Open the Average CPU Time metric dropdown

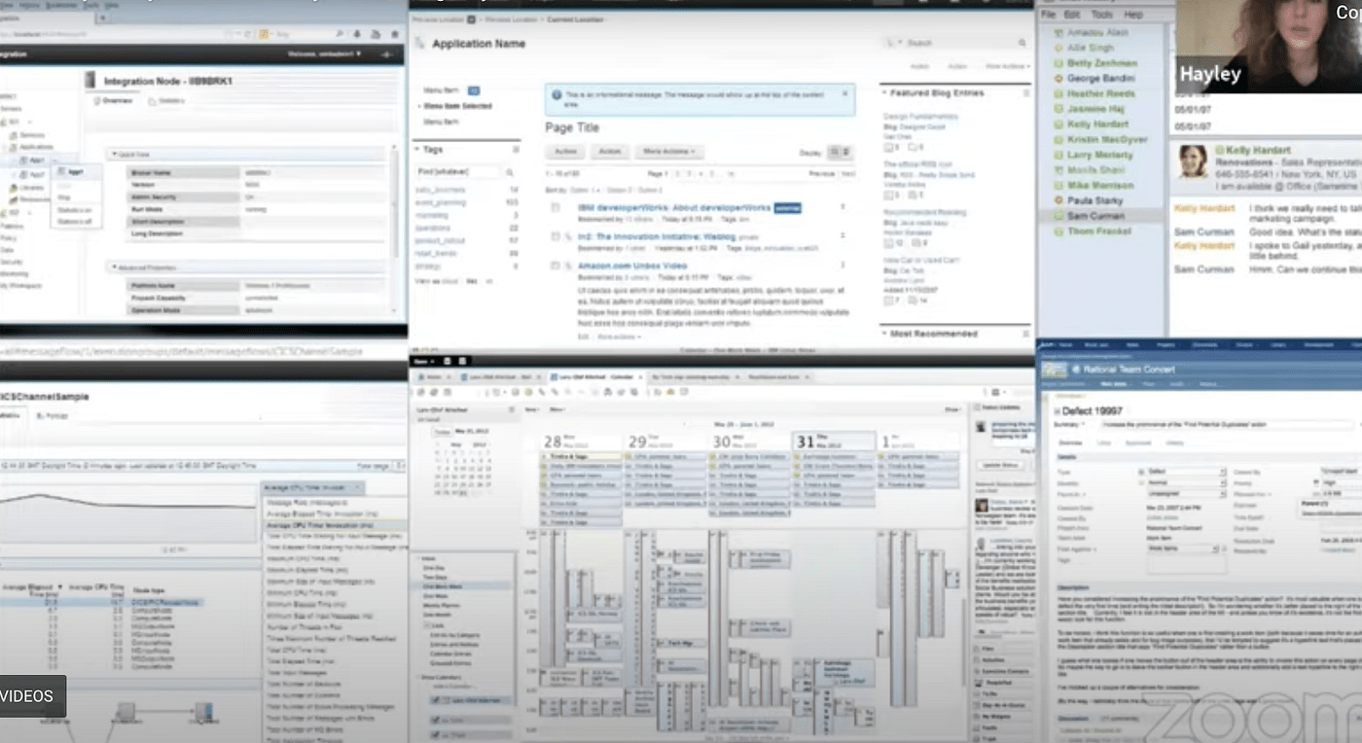pos(312,488)
